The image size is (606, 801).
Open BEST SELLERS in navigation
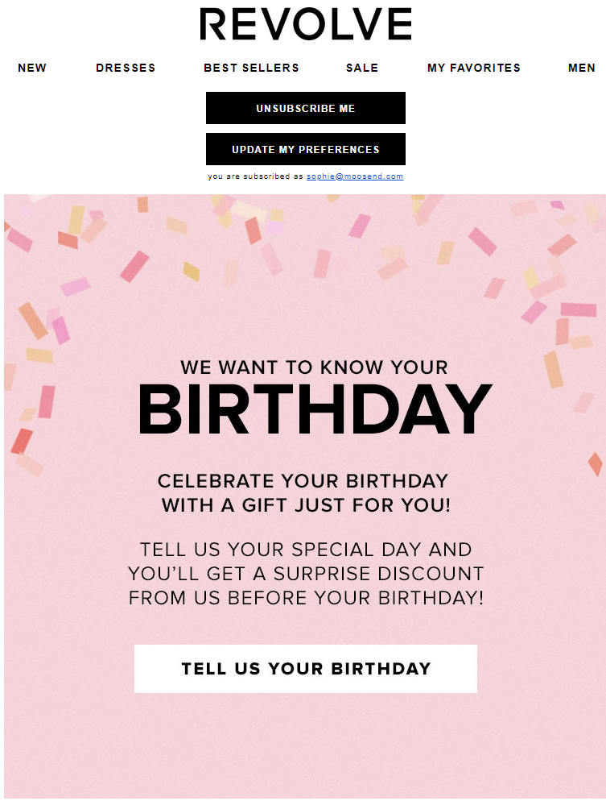point(251,68)
